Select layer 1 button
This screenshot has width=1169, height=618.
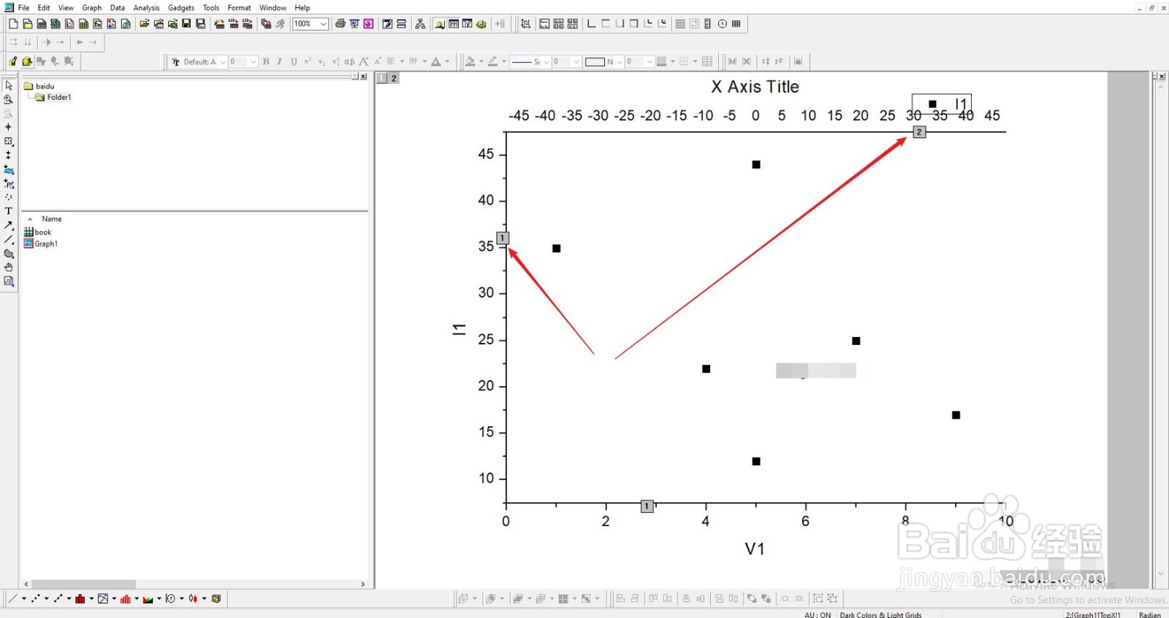381,78
